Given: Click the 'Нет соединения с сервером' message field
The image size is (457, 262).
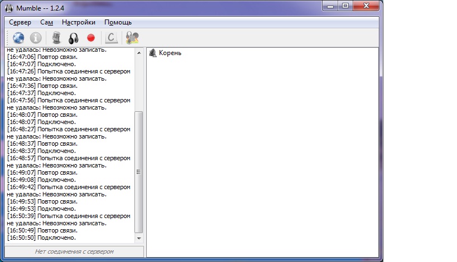Looking at the screenshot, I should tap(74, 251).
